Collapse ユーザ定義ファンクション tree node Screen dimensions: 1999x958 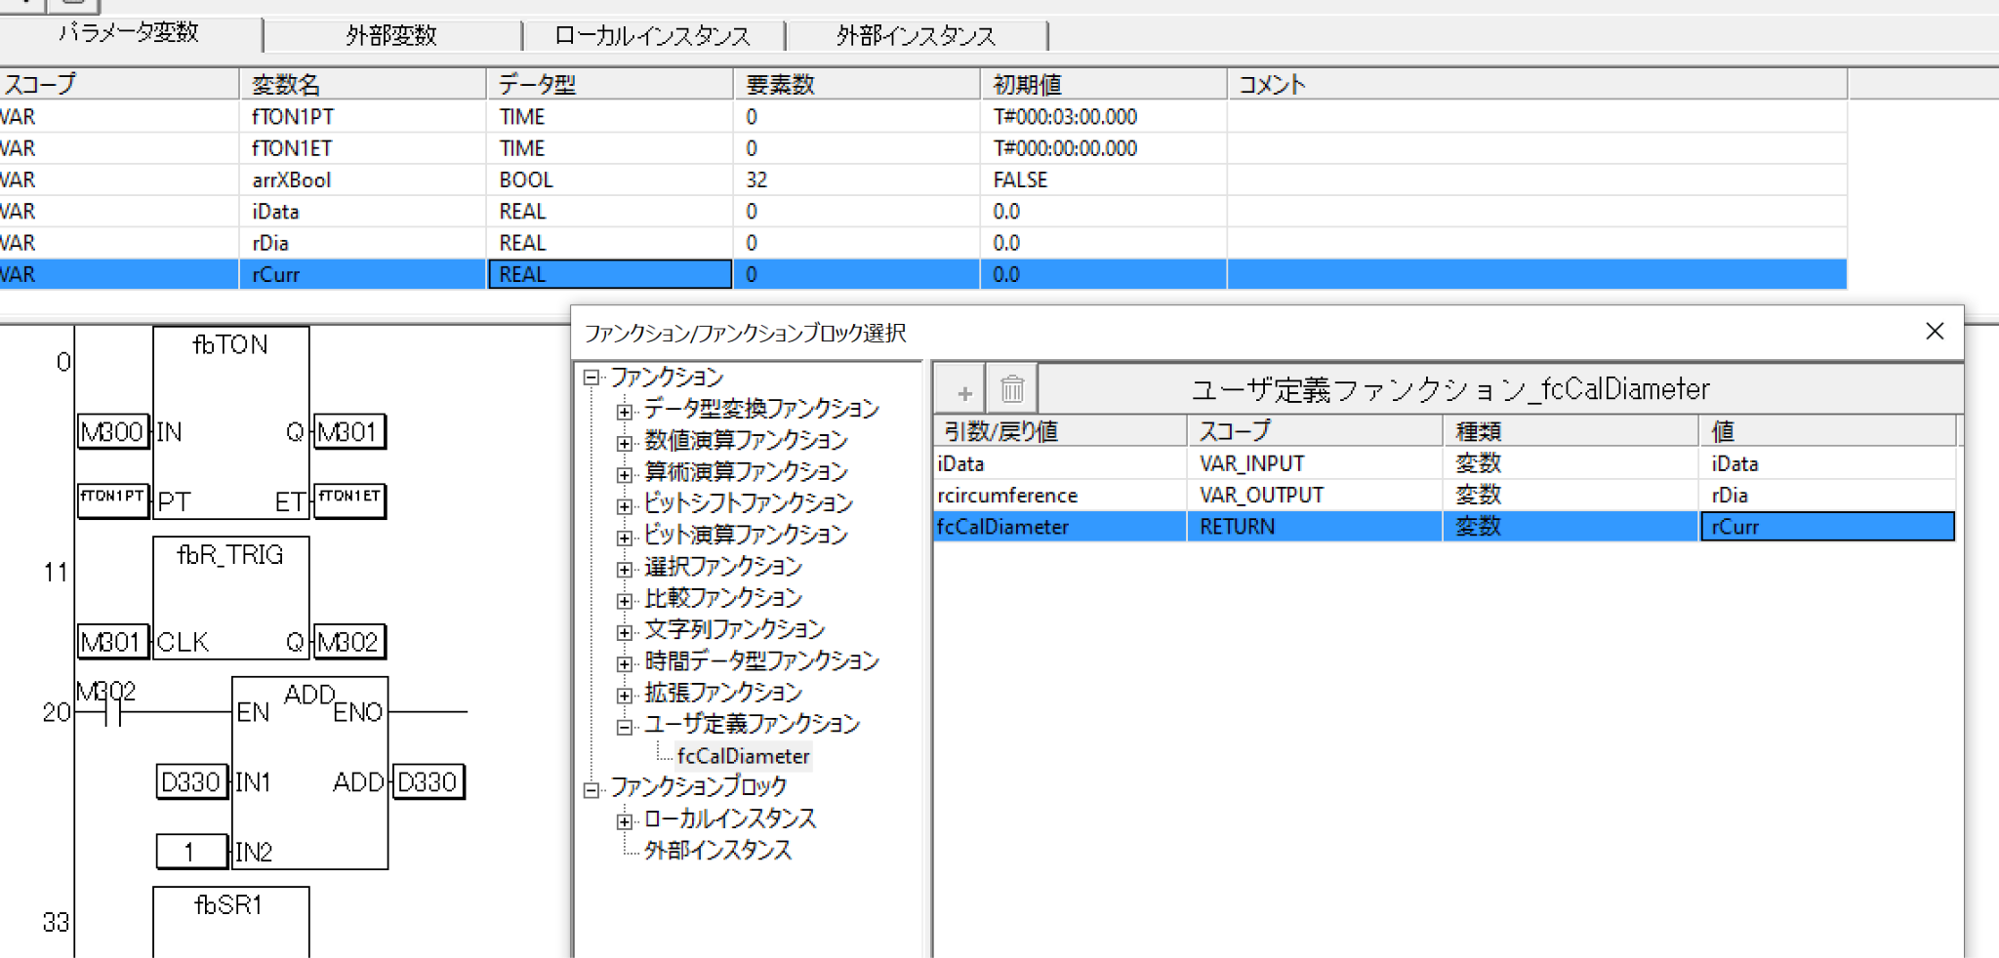[x=625, y=727]
